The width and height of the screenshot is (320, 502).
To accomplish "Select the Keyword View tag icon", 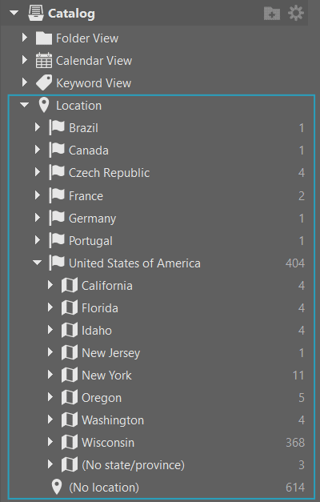I will pyautogui.click(x=44, y=83).
